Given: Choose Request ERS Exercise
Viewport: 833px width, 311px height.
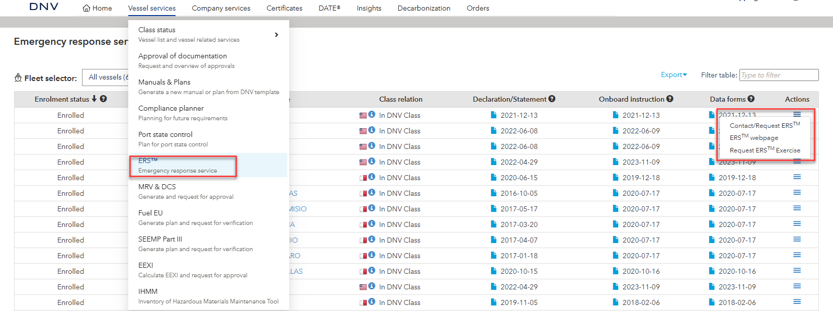Looking at the screenshot, I should pos(765,150).
